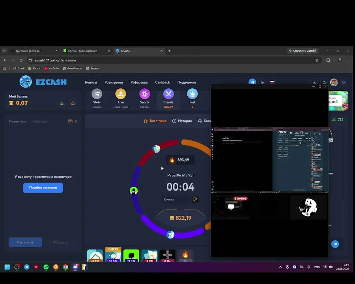Image resolution: width=355 pixels, height=284 pixels.
Task: Click the blue Telegram chat button
Action: pos(335,244)
